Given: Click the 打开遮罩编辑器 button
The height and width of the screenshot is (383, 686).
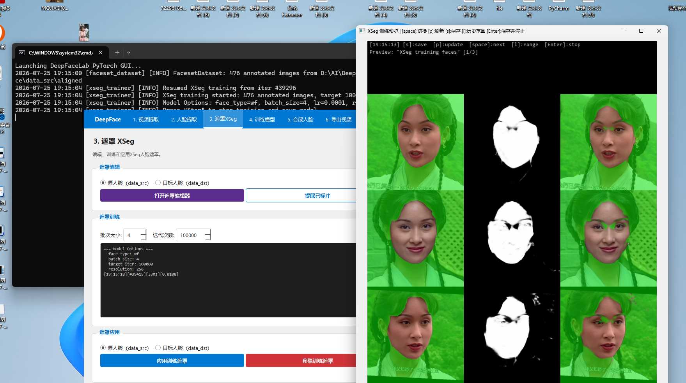Looking at the screenshot, I should click(172, 196).
